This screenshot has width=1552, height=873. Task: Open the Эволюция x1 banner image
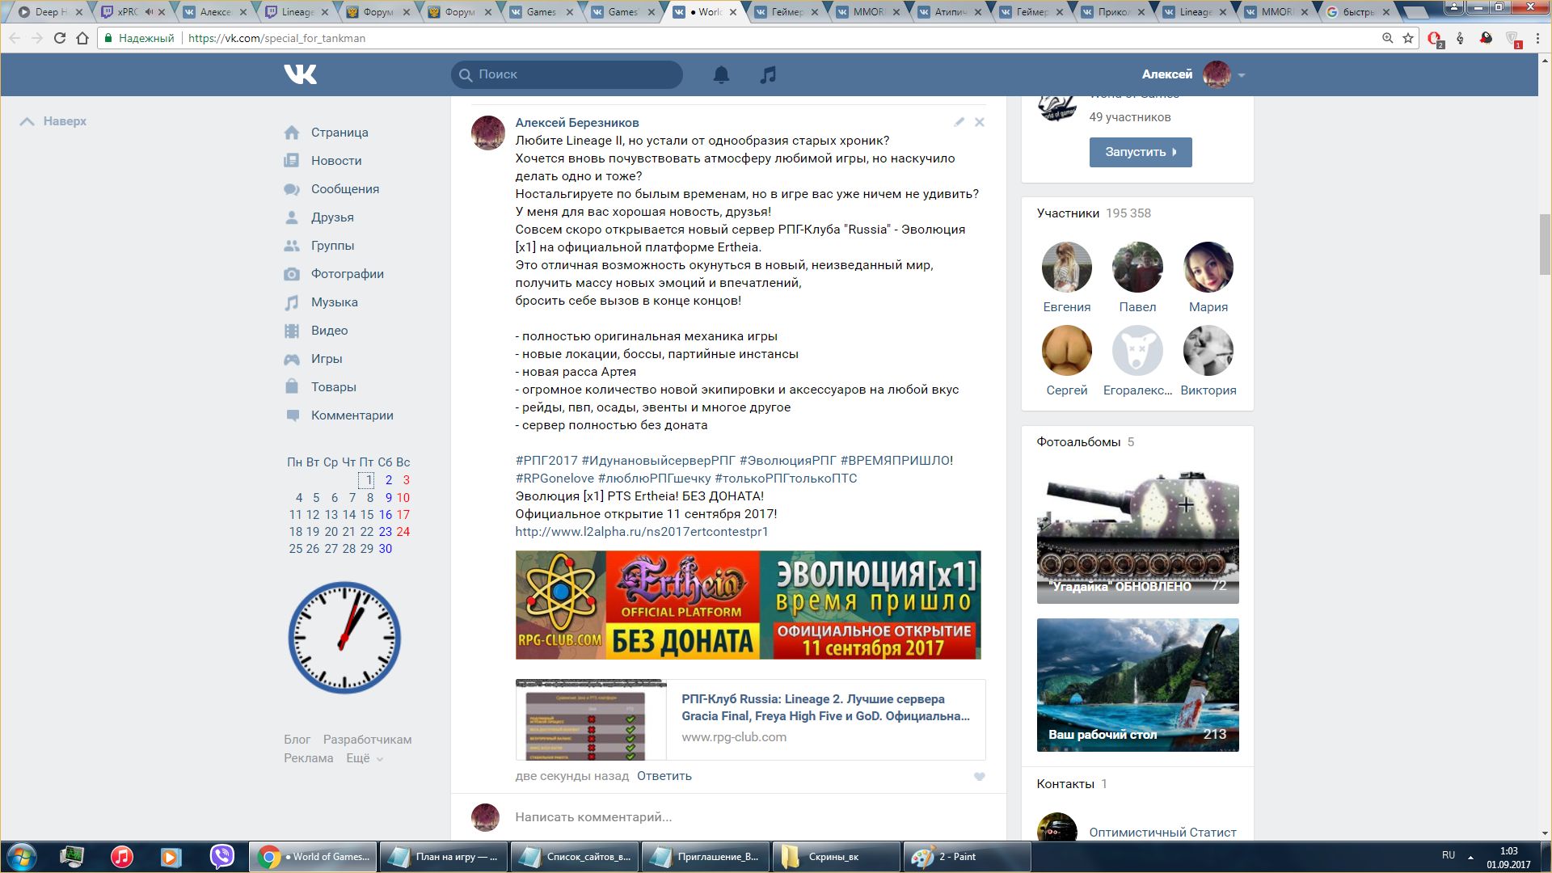749,605
